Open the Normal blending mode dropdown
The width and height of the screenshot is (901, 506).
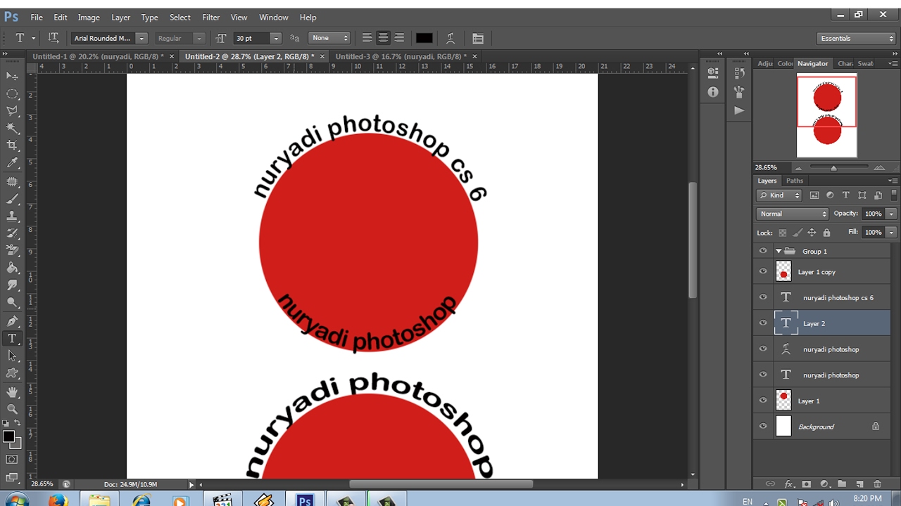point(793,214)
